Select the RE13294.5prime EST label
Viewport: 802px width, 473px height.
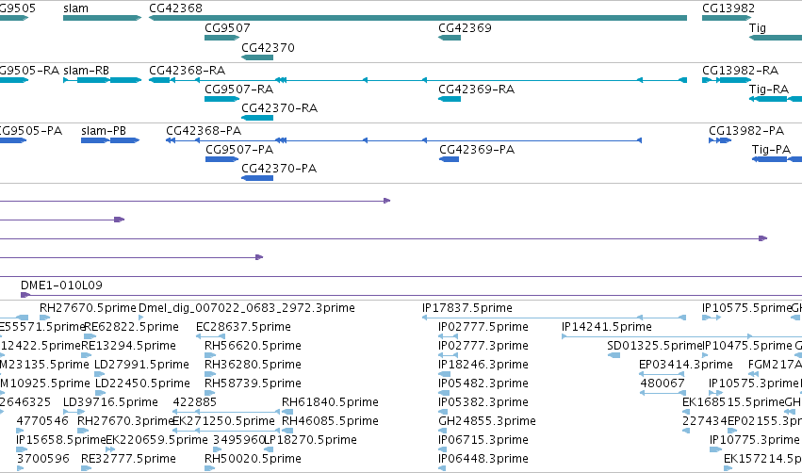point(128,346)
